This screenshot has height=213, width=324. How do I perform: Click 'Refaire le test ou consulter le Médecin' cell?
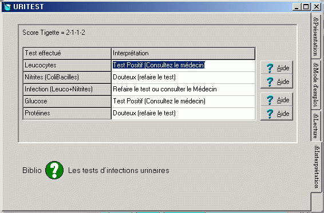pyautogui.click(x=183, y=90)
